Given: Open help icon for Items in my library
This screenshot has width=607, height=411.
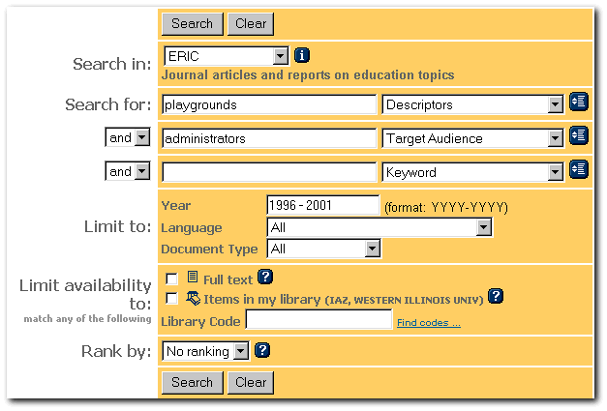Looking at the screenshot, I should click(496, 297).
